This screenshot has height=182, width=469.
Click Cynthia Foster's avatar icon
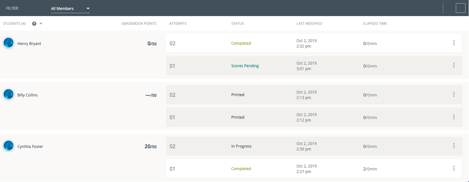click(8, 146)
